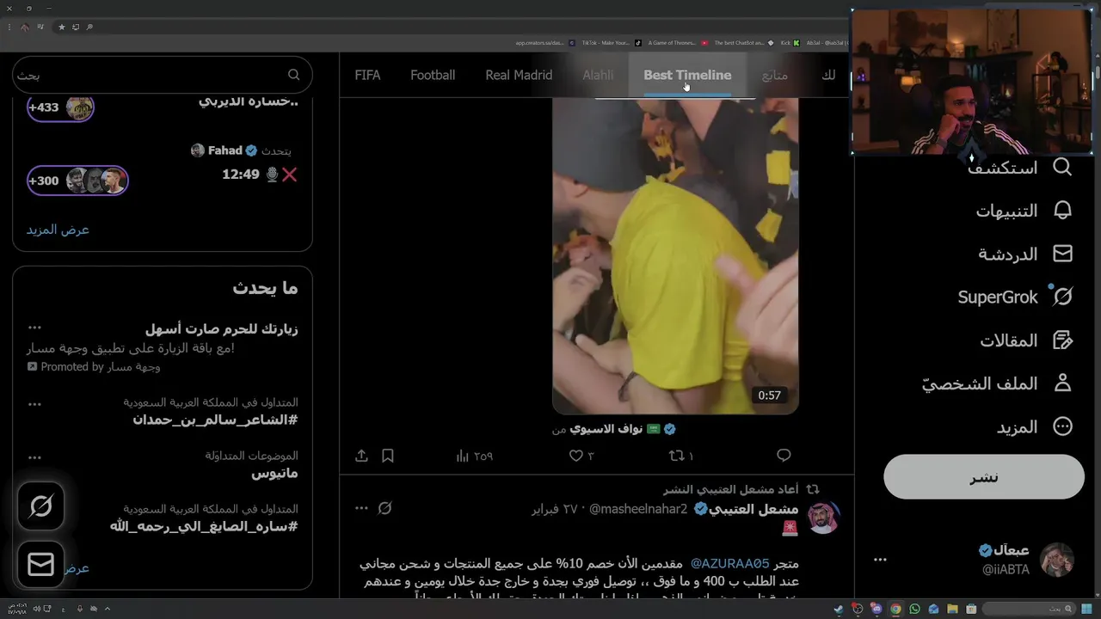Click the taskbar search box
The width and height of the screenshot is (1101, 619).
(x=1029, y=609)
